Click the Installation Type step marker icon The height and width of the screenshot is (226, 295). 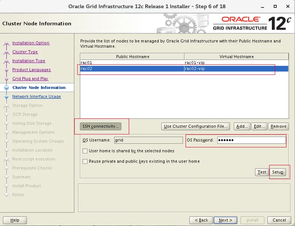pyautogui.click(x=7, y=61)
